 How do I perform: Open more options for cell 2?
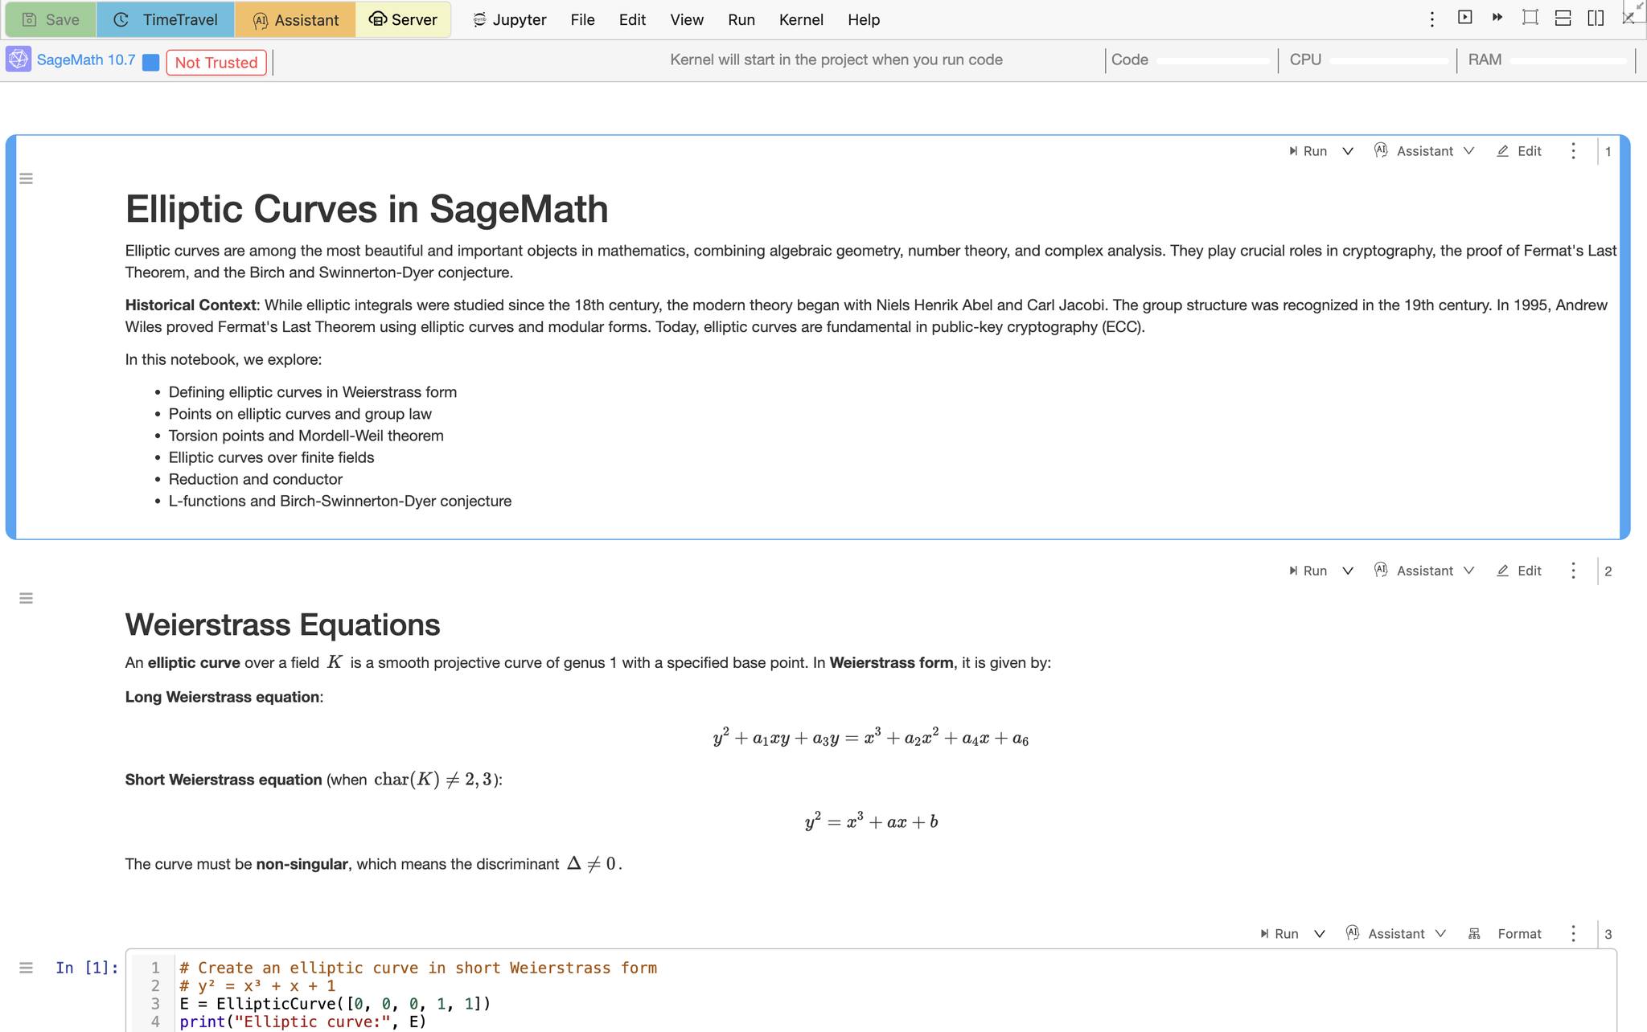point(1573,571)
